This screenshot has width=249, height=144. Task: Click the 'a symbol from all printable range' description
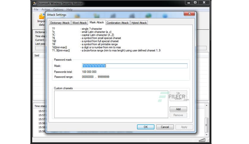point(99,44)
